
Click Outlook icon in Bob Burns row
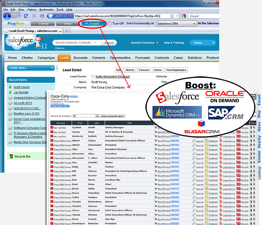207,180
